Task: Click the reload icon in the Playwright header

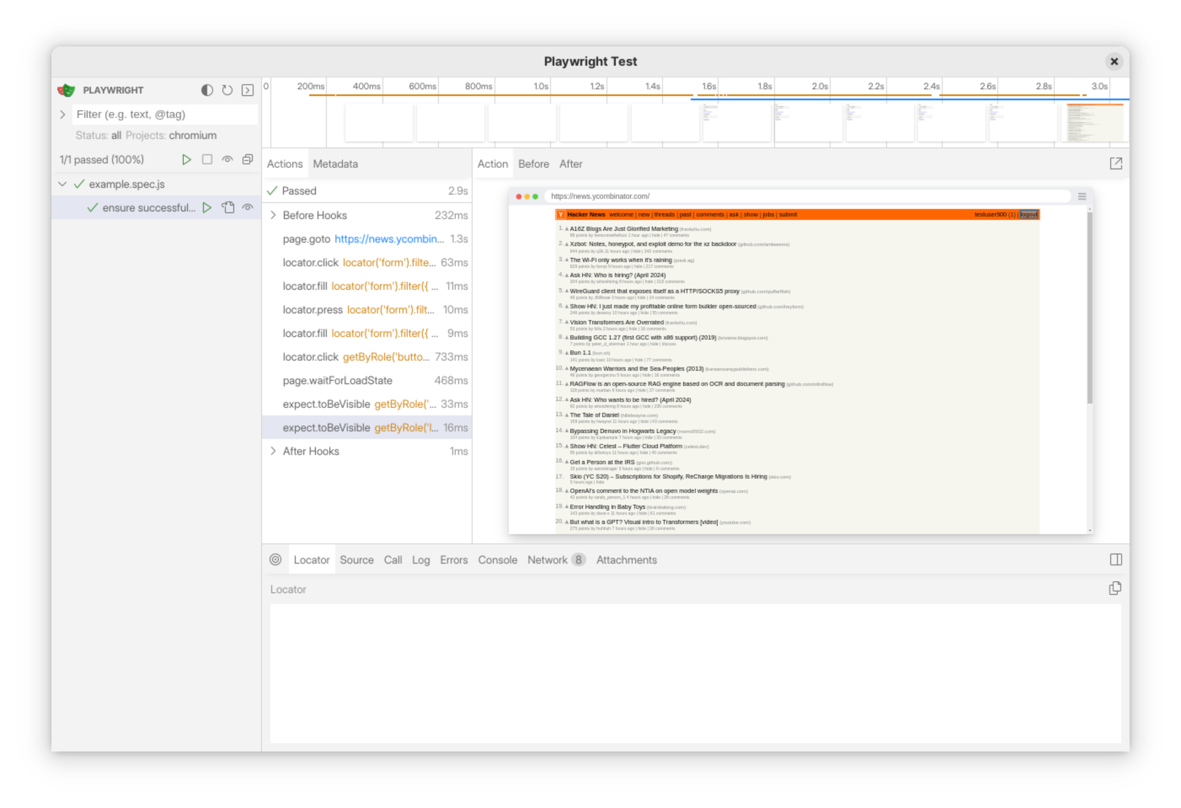Action: pyautogui.click(x=227, y=90)
